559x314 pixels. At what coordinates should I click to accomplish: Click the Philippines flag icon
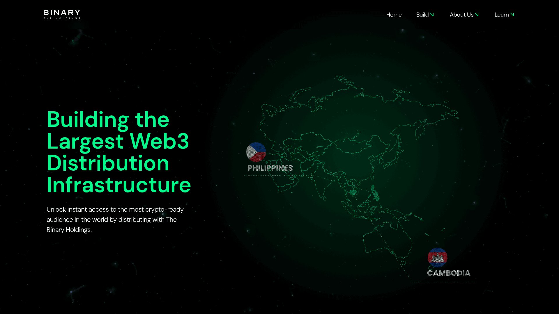tap(256, 152)
